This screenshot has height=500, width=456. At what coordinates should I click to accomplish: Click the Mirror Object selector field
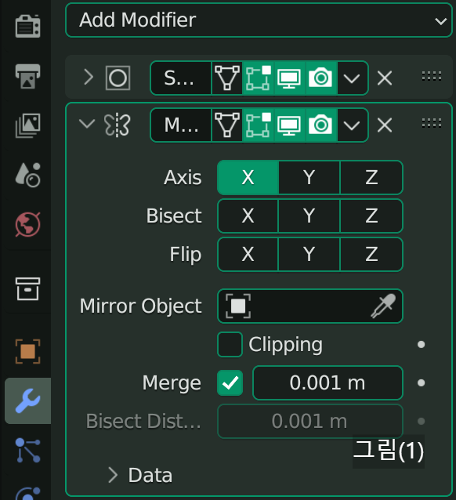click(310, 306)
